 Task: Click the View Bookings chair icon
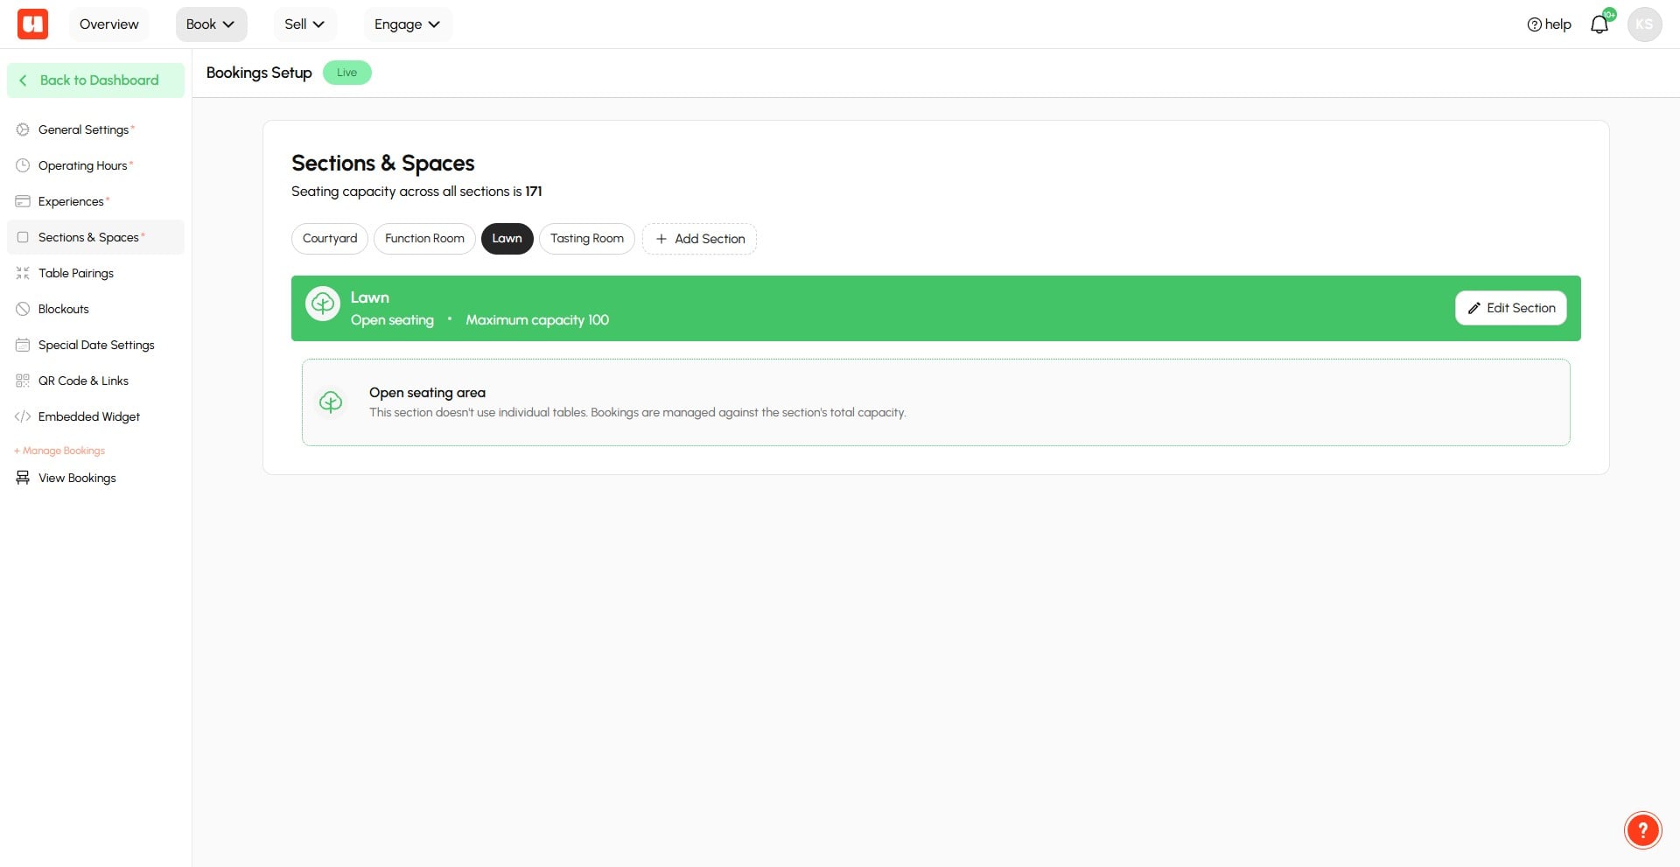(x=23, y=478)
